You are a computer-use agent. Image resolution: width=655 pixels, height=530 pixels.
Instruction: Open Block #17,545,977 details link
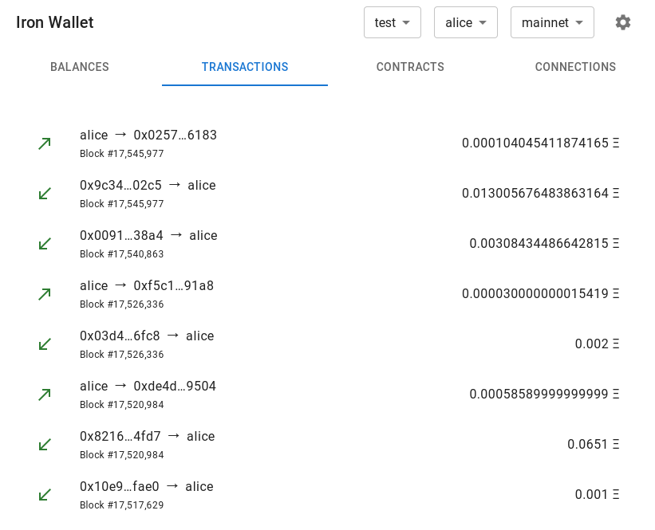[x=120, y=153]
